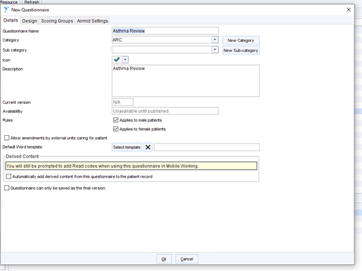Click the New Questionnaire window logo icon

point(6,10)
